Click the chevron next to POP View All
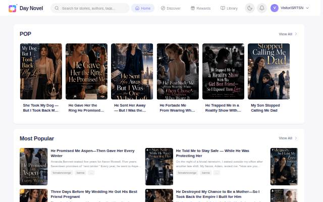 (296, 34)
